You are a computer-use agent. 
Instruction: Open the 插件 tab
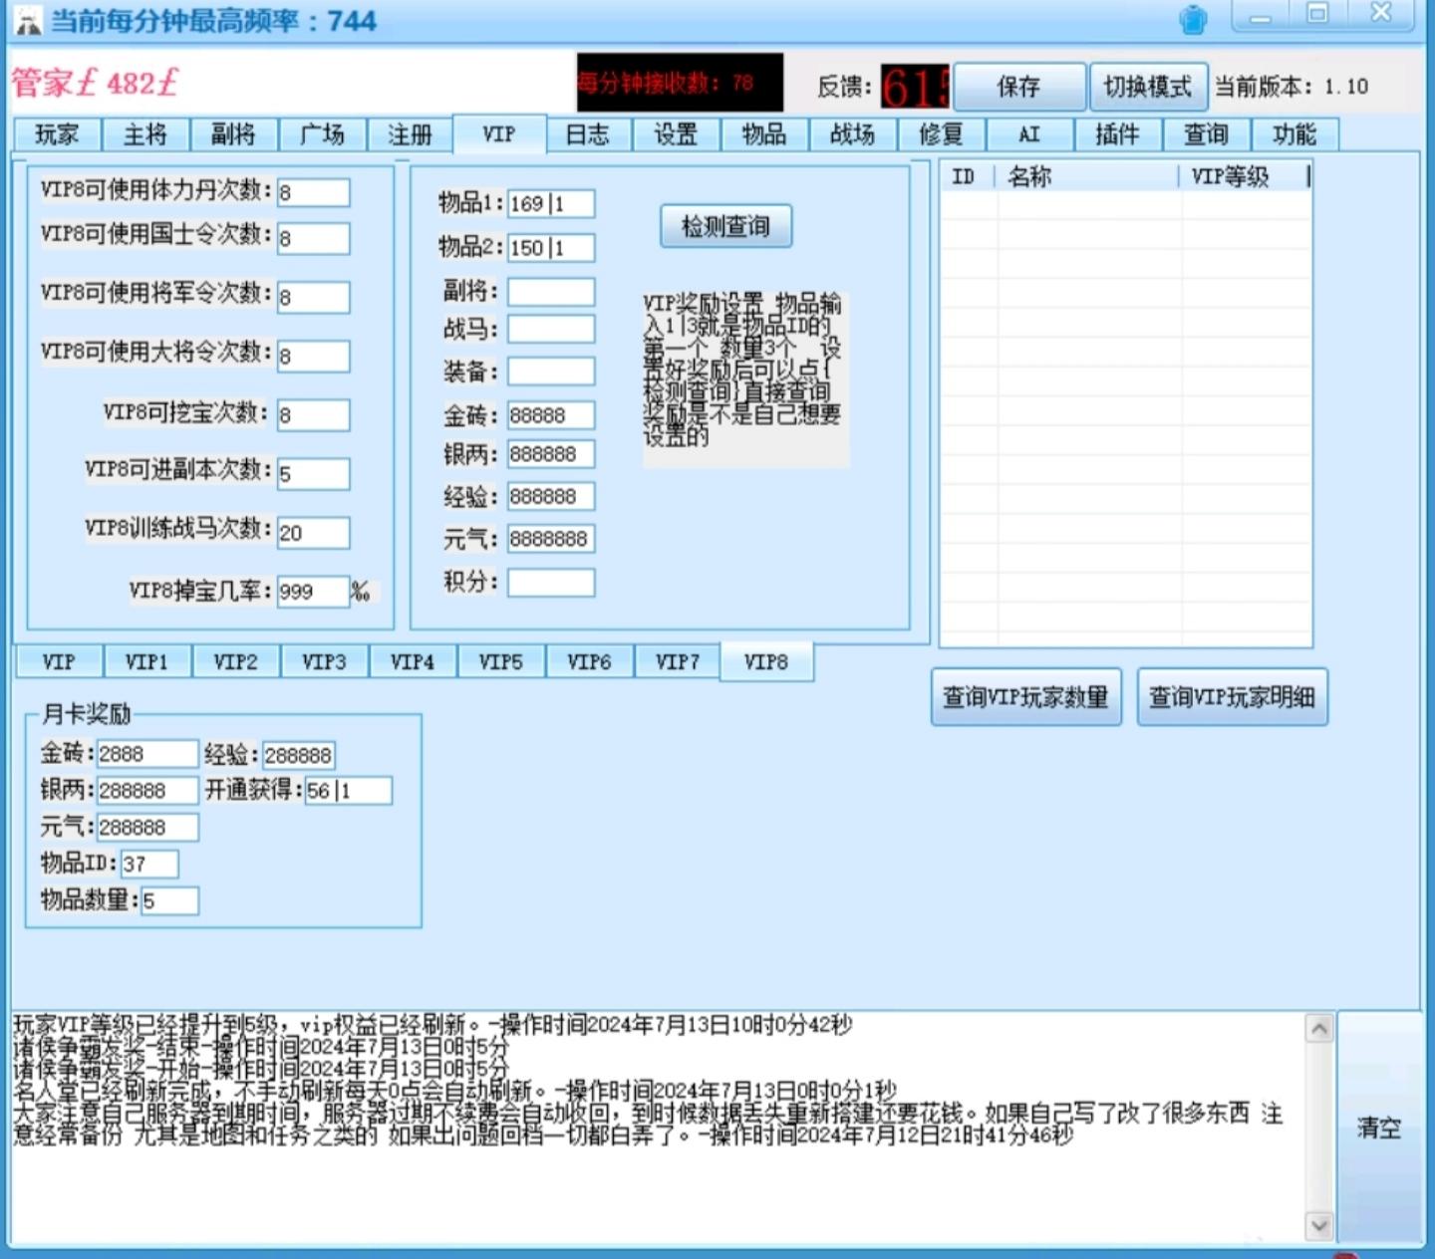[x=1117, y=134]
